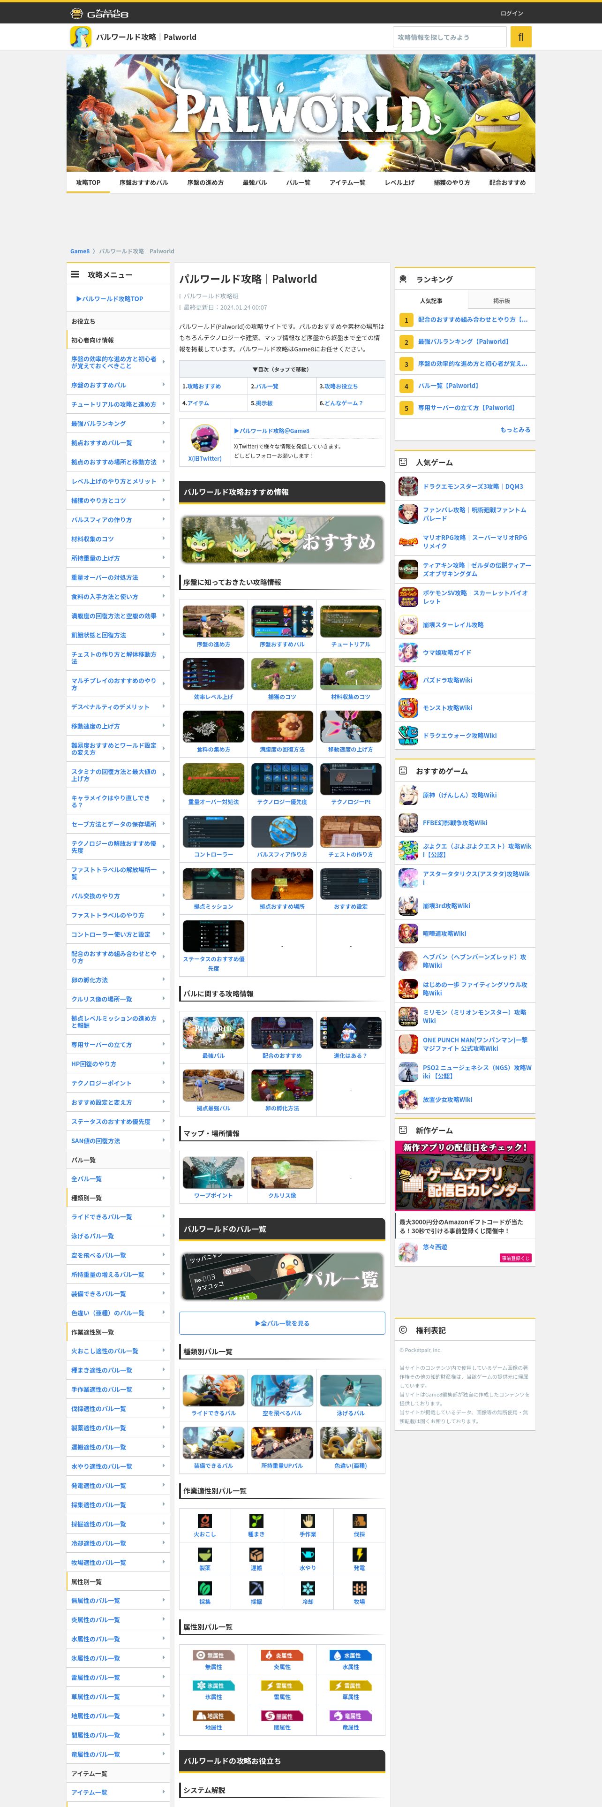Click the 攻略情報を探してみよう search field

coord(449,37)
